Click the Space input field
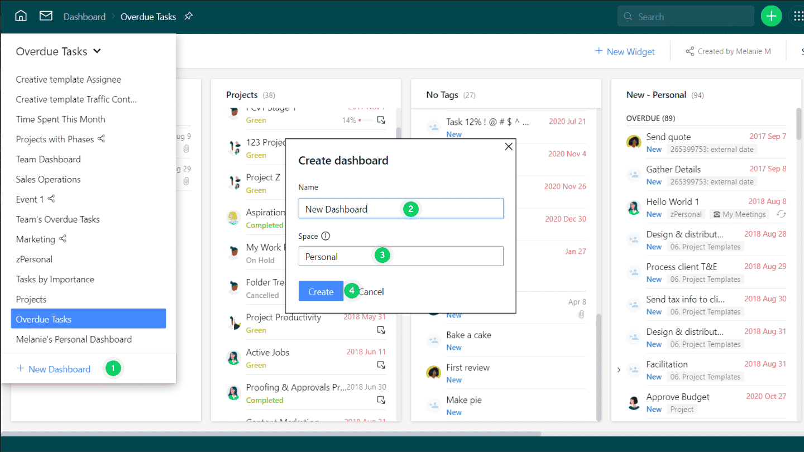This screenshot has width=804, height=452. tap(401, 256)
